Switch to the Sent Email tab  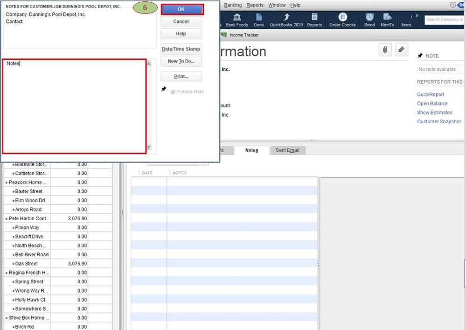[287, 150]
